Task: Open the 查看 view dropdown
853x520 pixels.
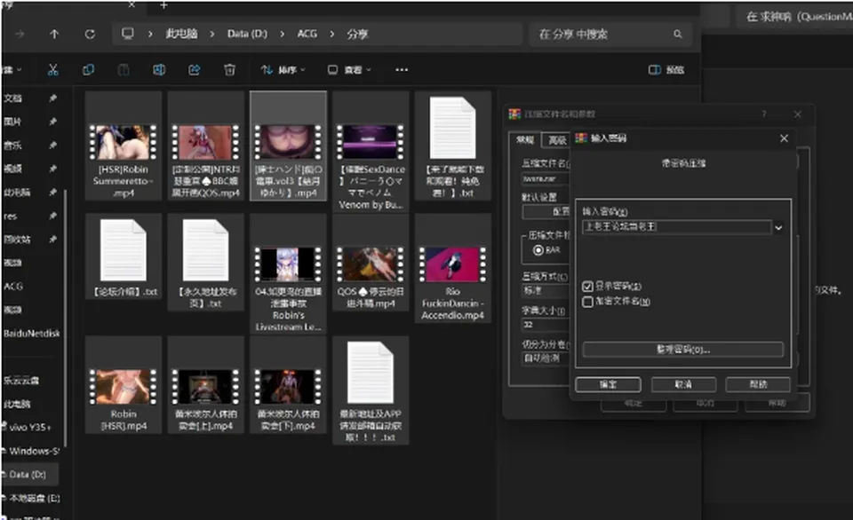Action: pyautogui.click(x=349, y=69)
